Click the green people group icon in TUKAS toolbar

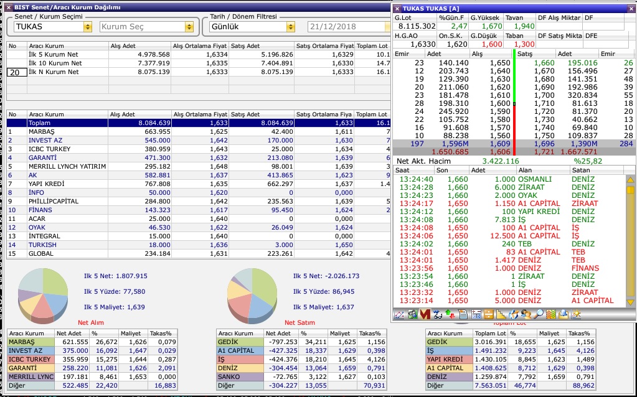[x=412, y=314]
